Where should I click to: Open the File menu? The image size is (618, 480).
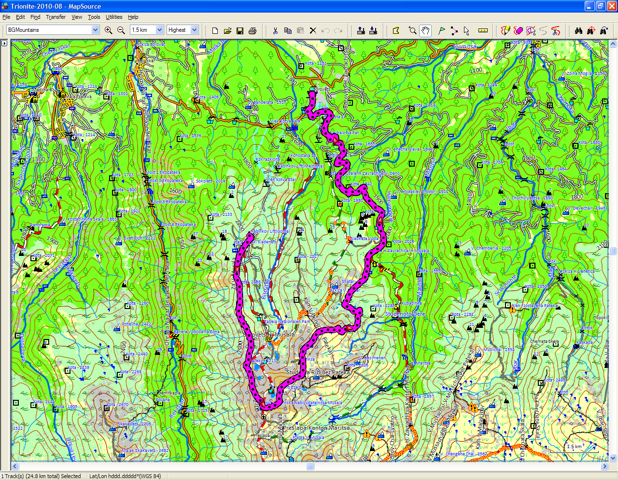[6, 17]
